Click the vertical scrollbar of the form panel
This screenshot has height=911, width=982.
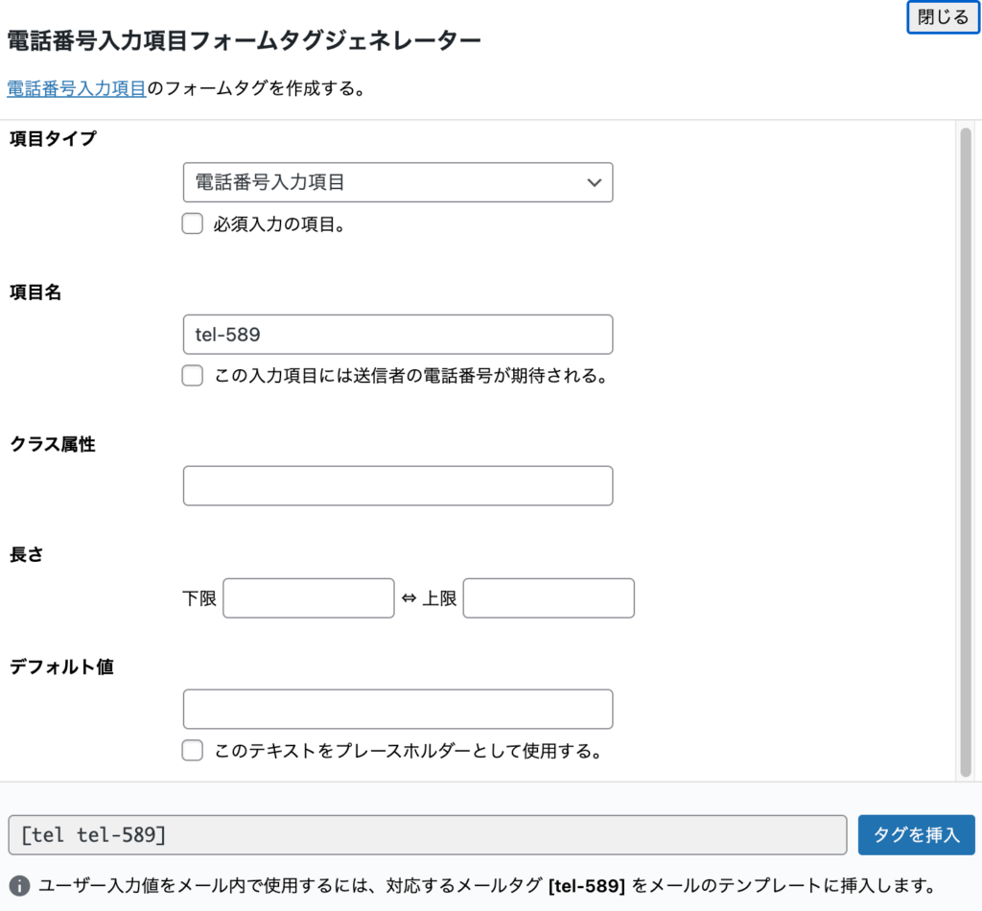[x=965, y=451]
